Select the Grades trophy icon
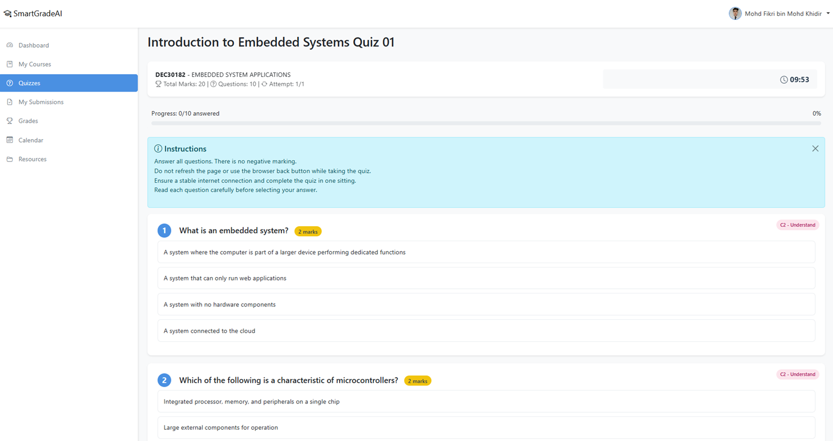Viewport: 833px width, 441px height. tap(10, 121)
